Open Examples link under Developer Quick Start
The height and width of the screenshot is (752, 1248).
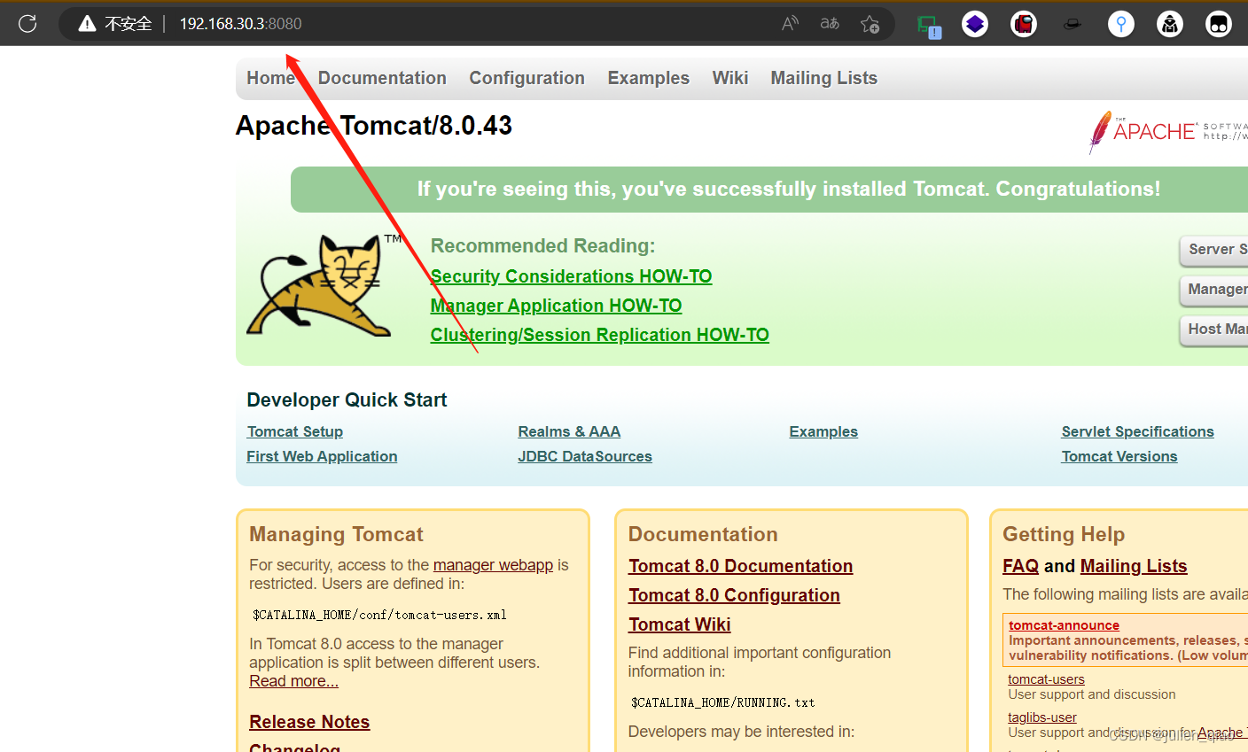(823, 431)
